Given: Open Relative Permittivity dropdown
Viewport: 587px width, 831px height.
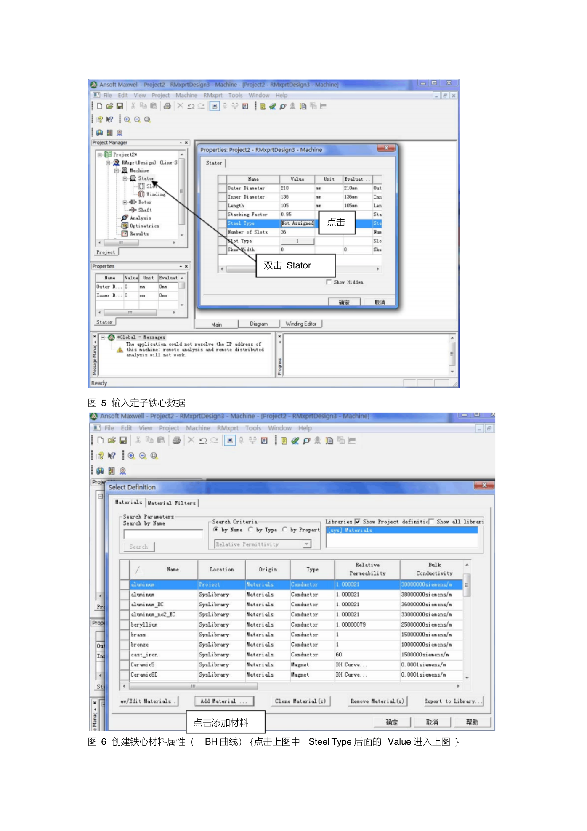Looking at the screenshot, I should pyautogui.click(x=307, y=544).
